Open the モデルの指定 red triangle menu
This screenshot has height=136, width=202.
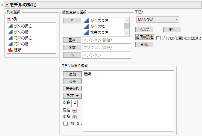pyautogui.click(x=7, y=5)
